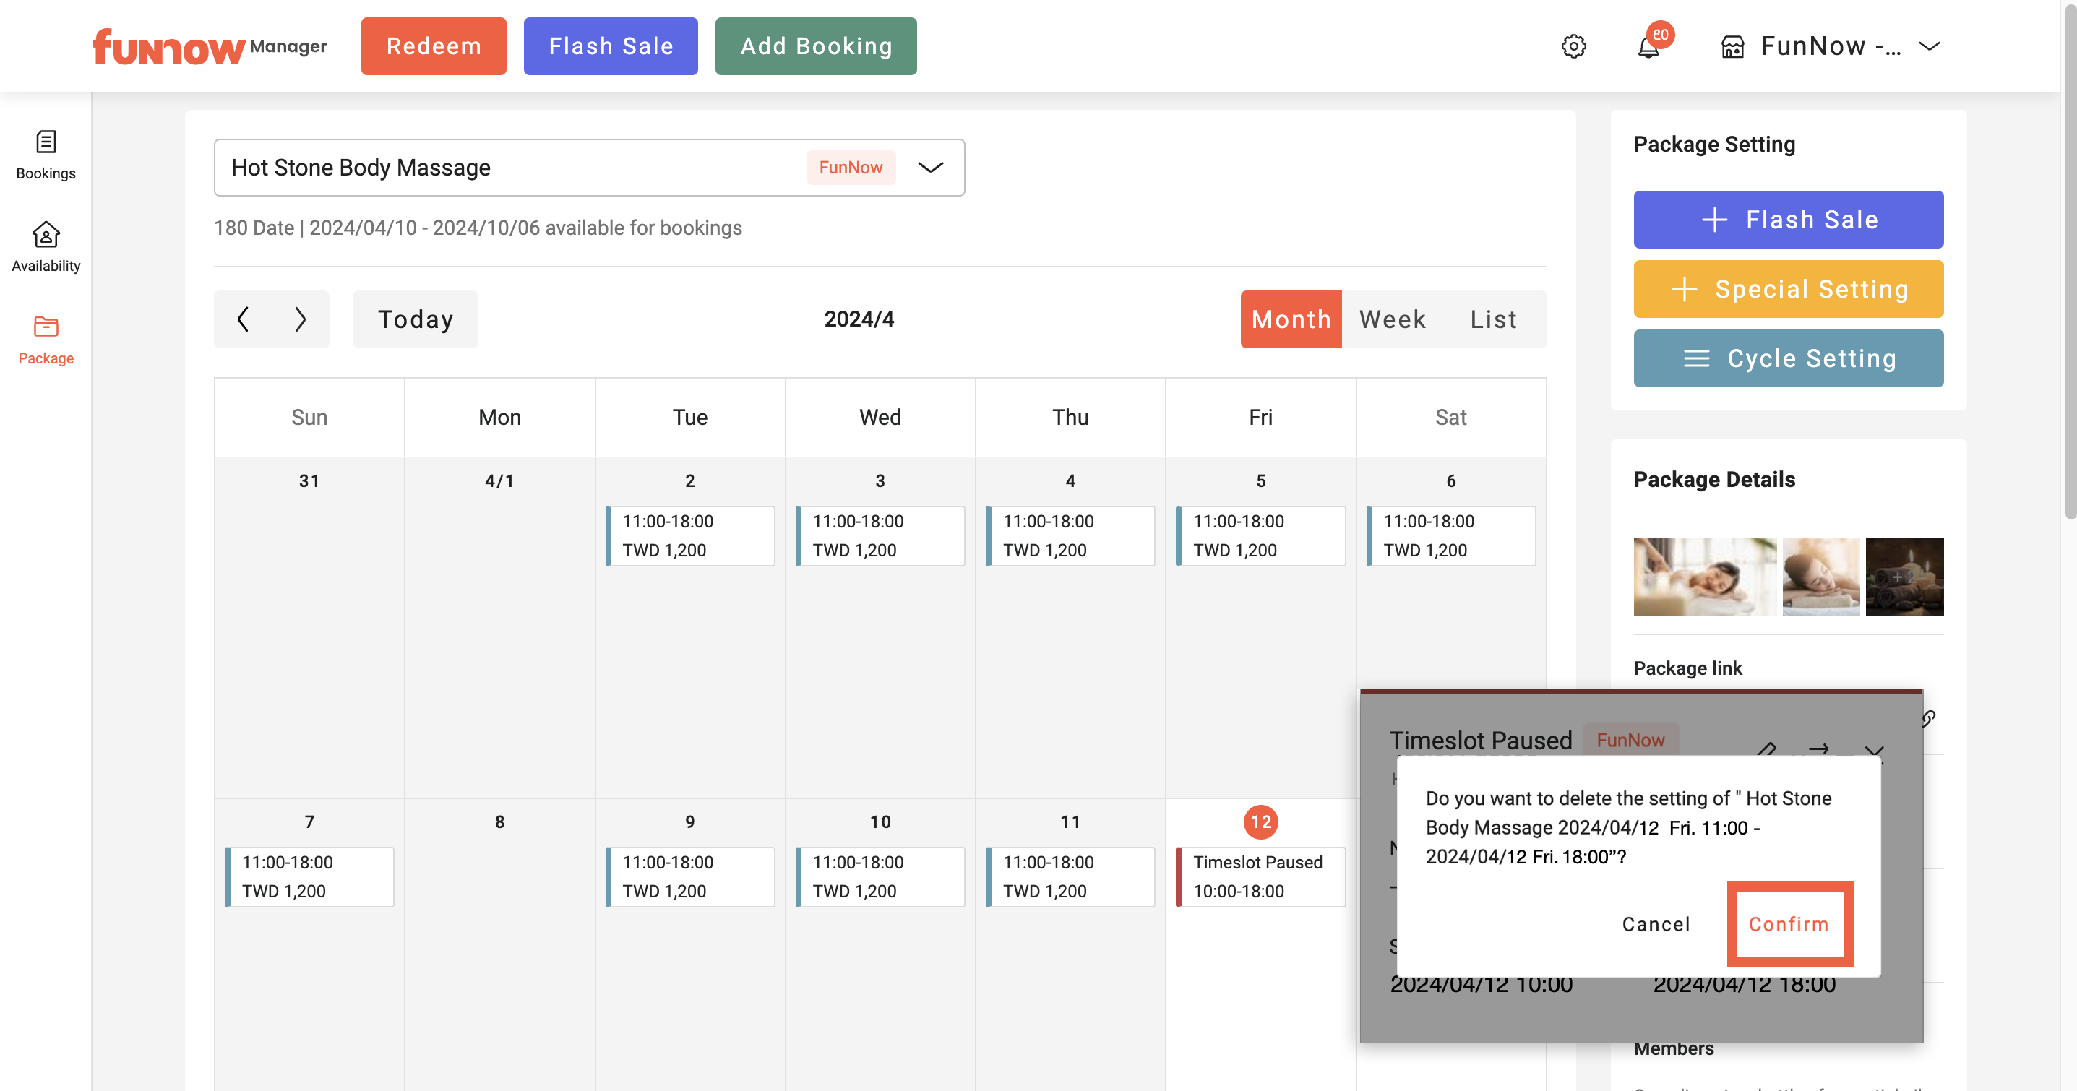Open Availability in the sidebar
Image resolution: width=2077 pixels, height=1091 pixels.
46,248
